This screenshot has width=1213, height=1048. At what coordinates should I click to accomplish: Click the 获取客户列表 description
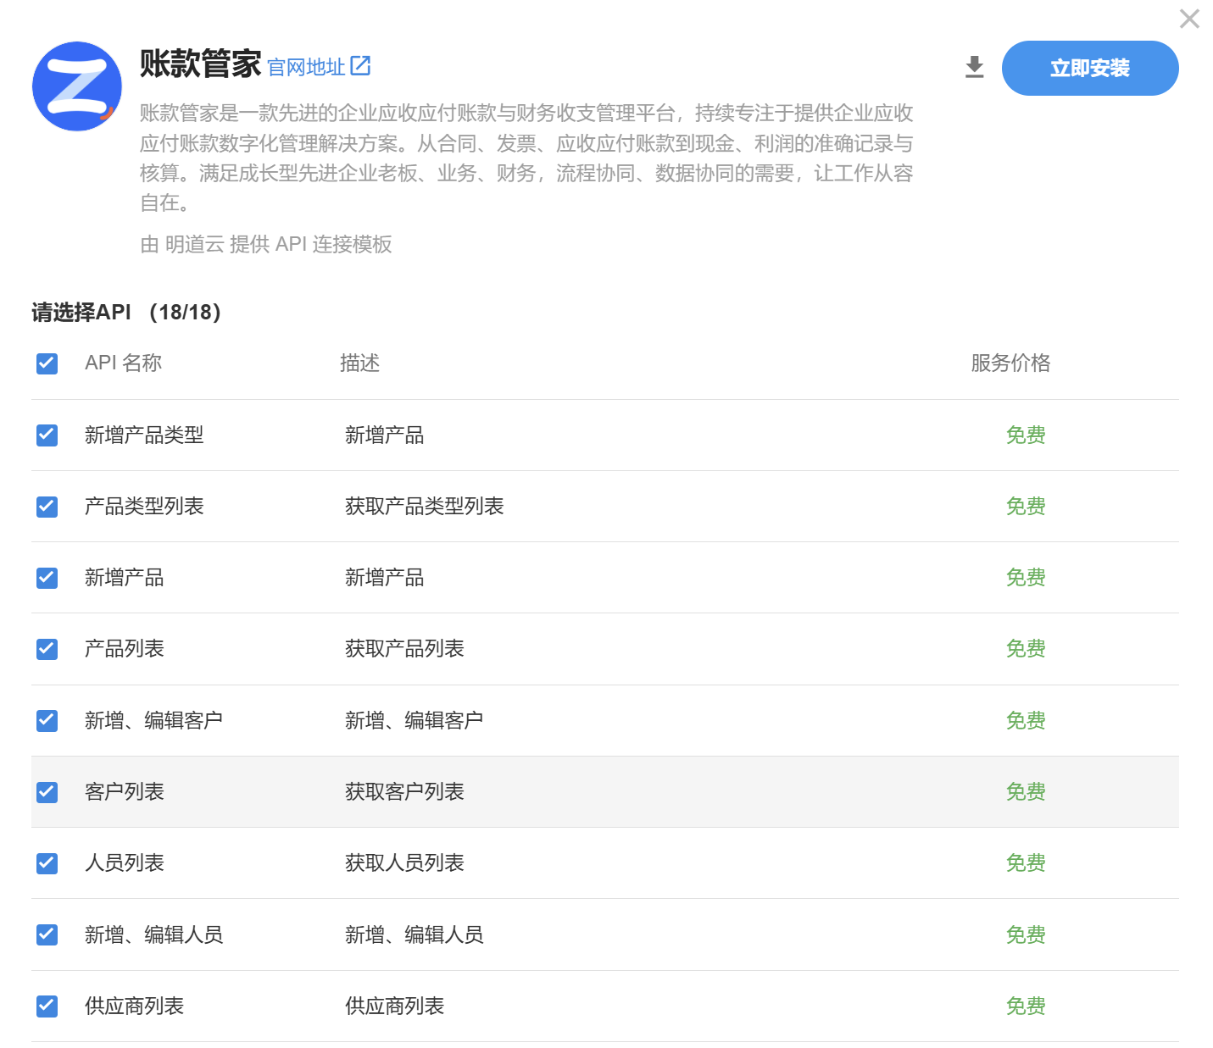[404, 791]
